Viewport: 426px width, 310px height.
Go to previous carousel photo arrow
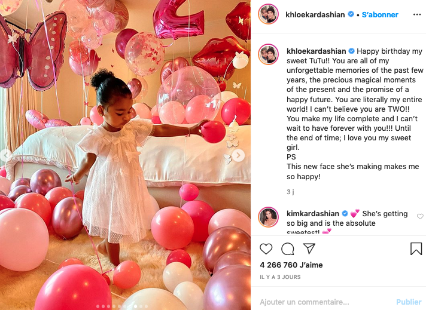pyautogui.click(x=5, y=155)
